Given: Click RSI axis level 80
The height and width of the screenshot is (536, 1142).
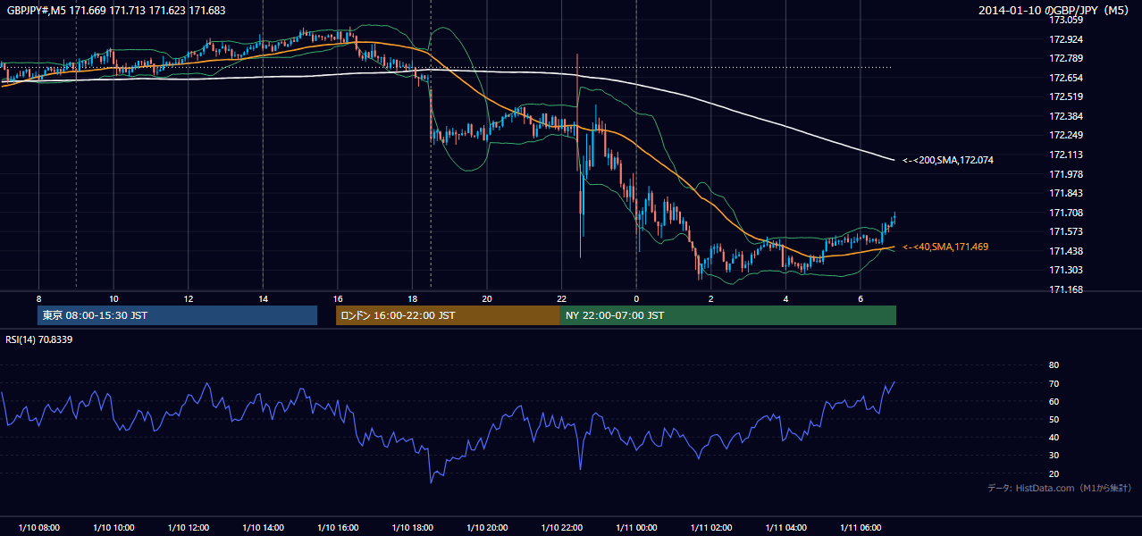Looking at the screenshot, I should click(1054, 365).
